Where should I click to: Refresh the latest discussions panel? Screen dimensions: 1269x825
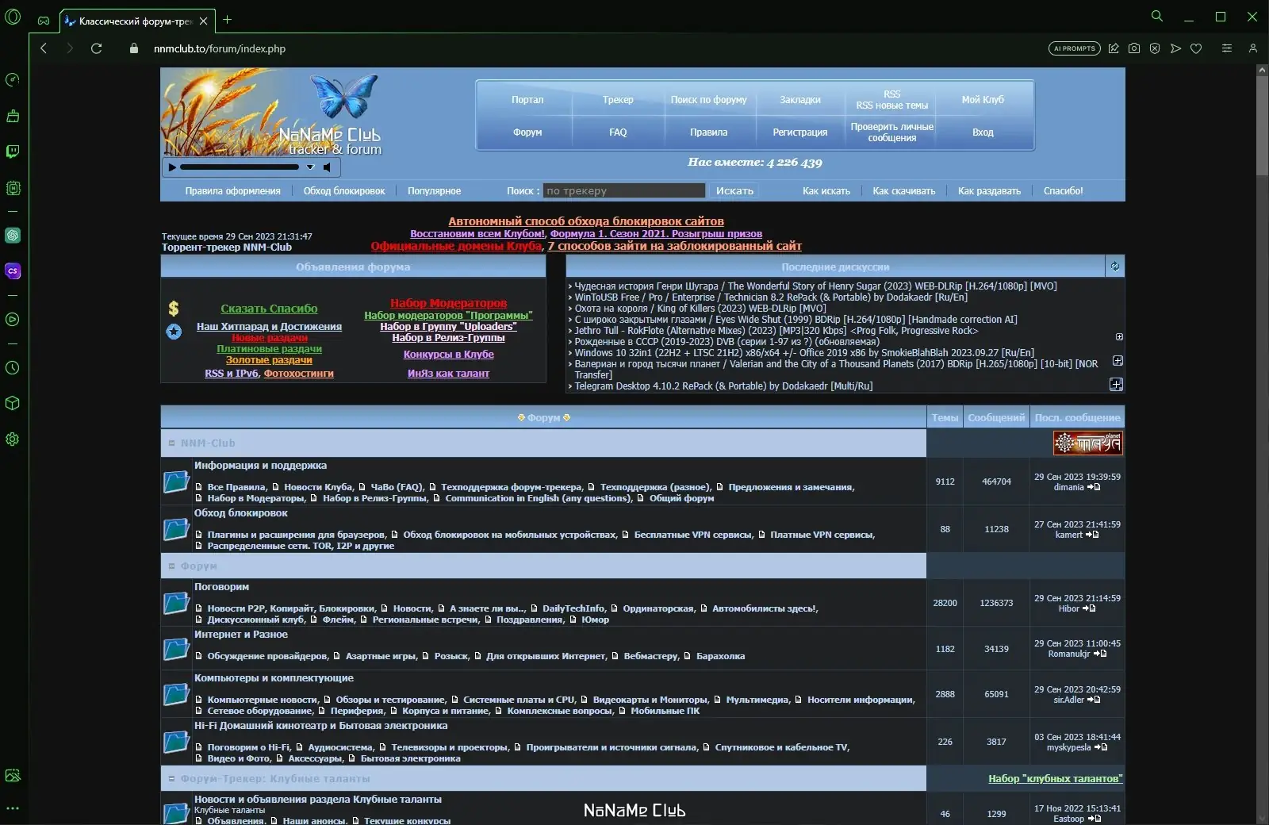pos(1115,267)
